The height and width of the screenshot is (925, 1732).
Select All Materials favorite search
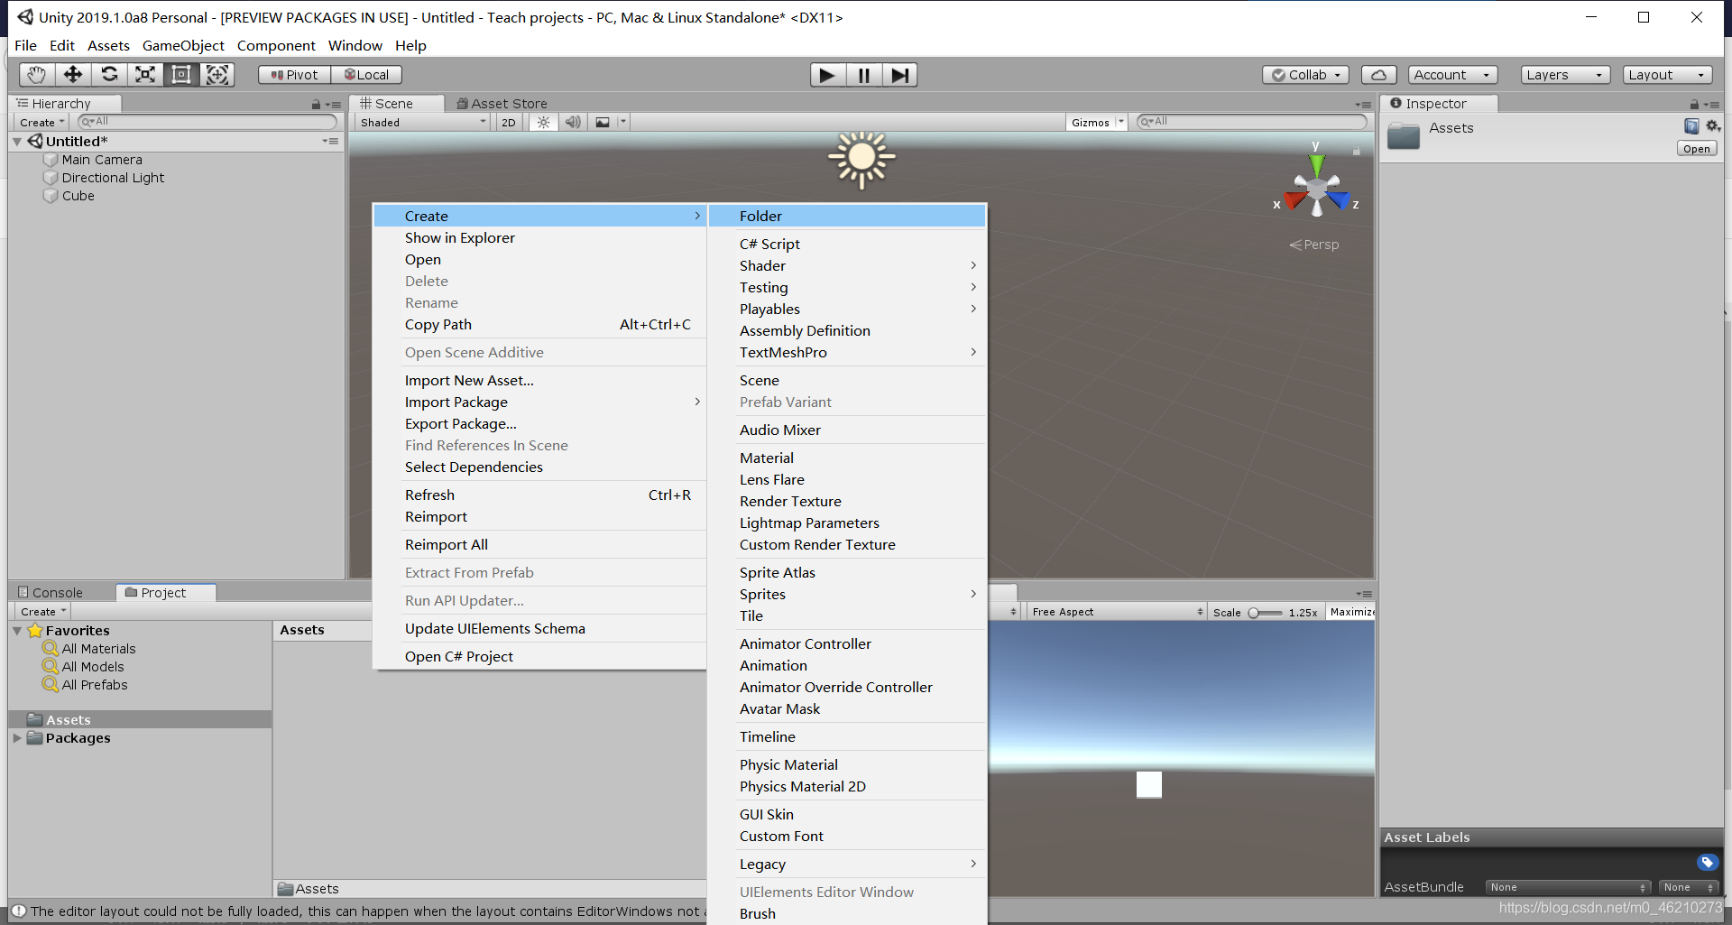click(98, 649)
